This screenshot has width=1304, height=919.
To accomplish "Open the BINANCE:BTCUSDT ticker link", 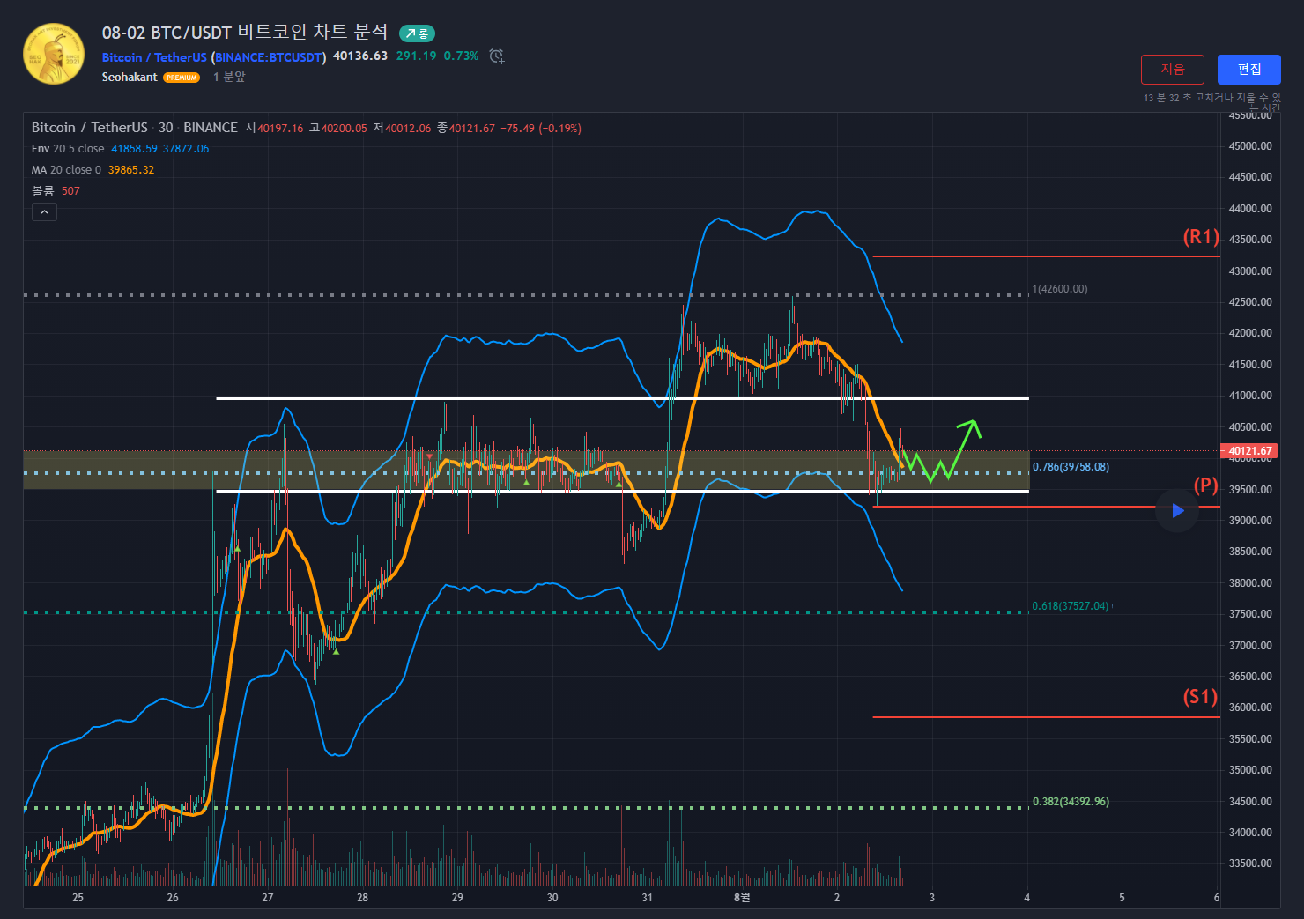I will click(270, 57).
